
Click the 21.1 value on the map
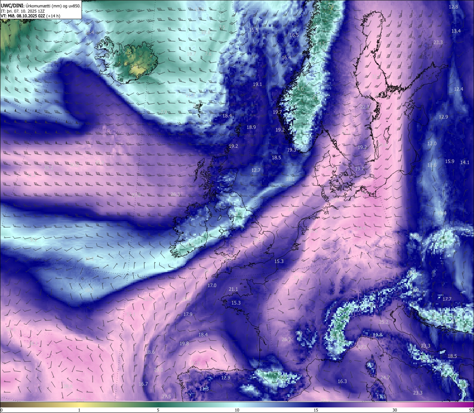click(233, 289)
